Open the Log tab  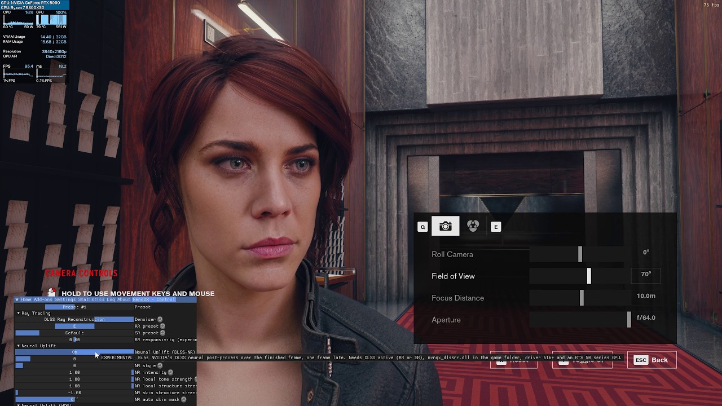111,299
